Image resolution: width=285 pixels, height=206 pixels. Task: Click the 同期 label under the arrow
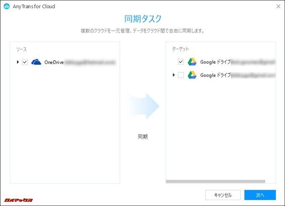[x=142, y=136]
